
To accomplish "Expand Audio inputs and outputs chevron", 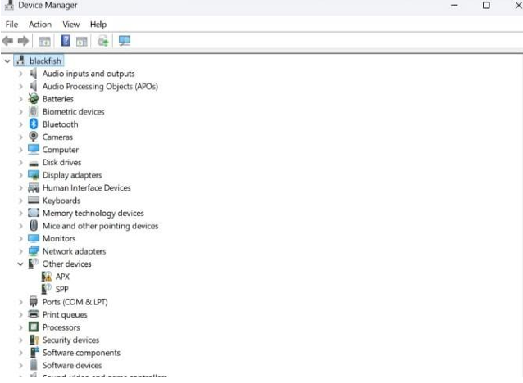I will [20, 74].
